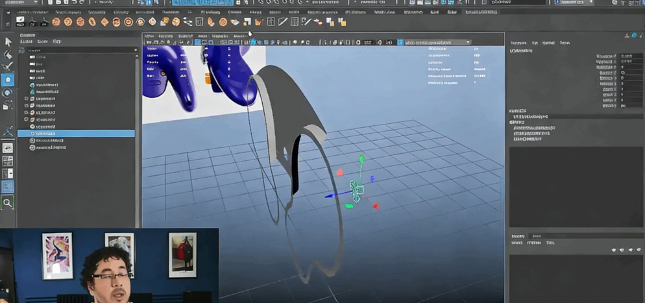The width and height of the screenshot is (645, 303).
Task: Select the last node under INPUTS
Action: point(528,139)
